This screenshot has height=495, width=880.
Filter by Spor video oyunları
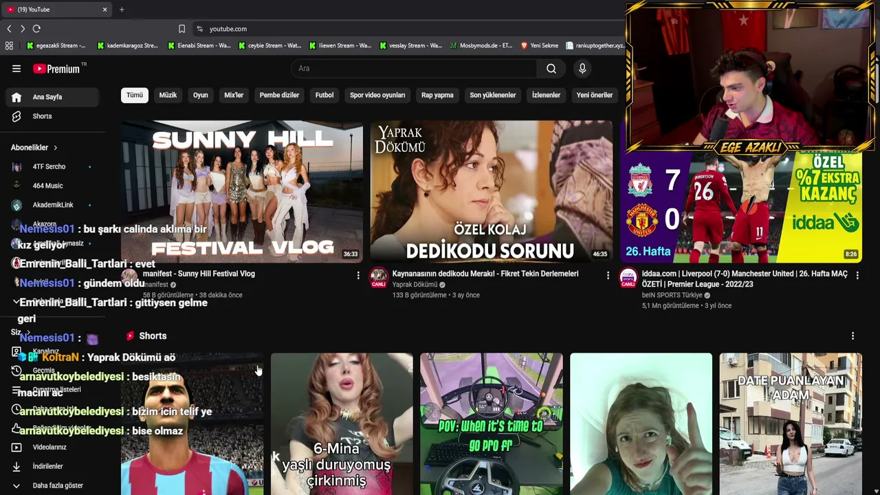pos(377,95)
